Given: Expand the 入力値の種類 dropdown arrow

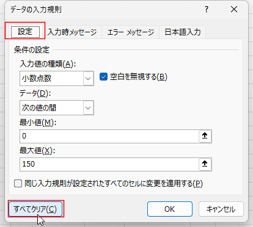Looking at the screenshot, I should click(x=88, y=79).
